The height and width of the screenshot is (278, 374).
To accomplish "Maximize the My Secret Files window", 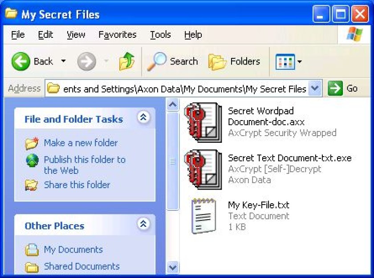I will pyautogui.click(x=341, y=14).
